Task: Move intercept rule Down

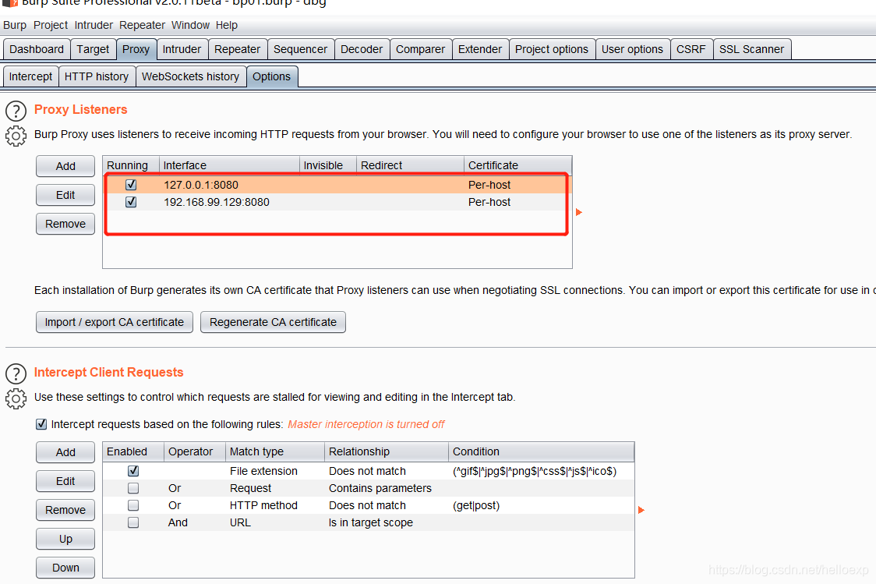Action: (65, 568)
